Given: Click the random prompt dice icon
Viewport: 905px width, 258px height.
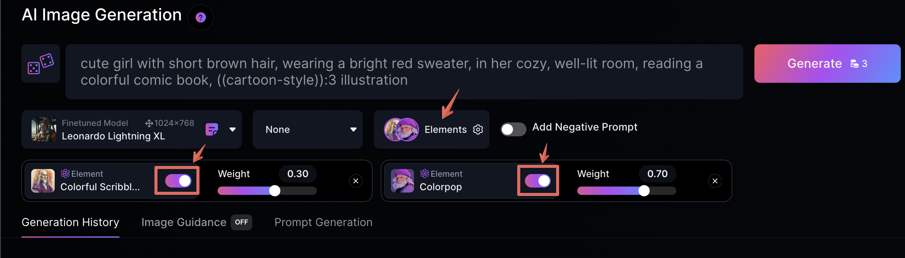Looking at the screenshot, I should point(41,64).
